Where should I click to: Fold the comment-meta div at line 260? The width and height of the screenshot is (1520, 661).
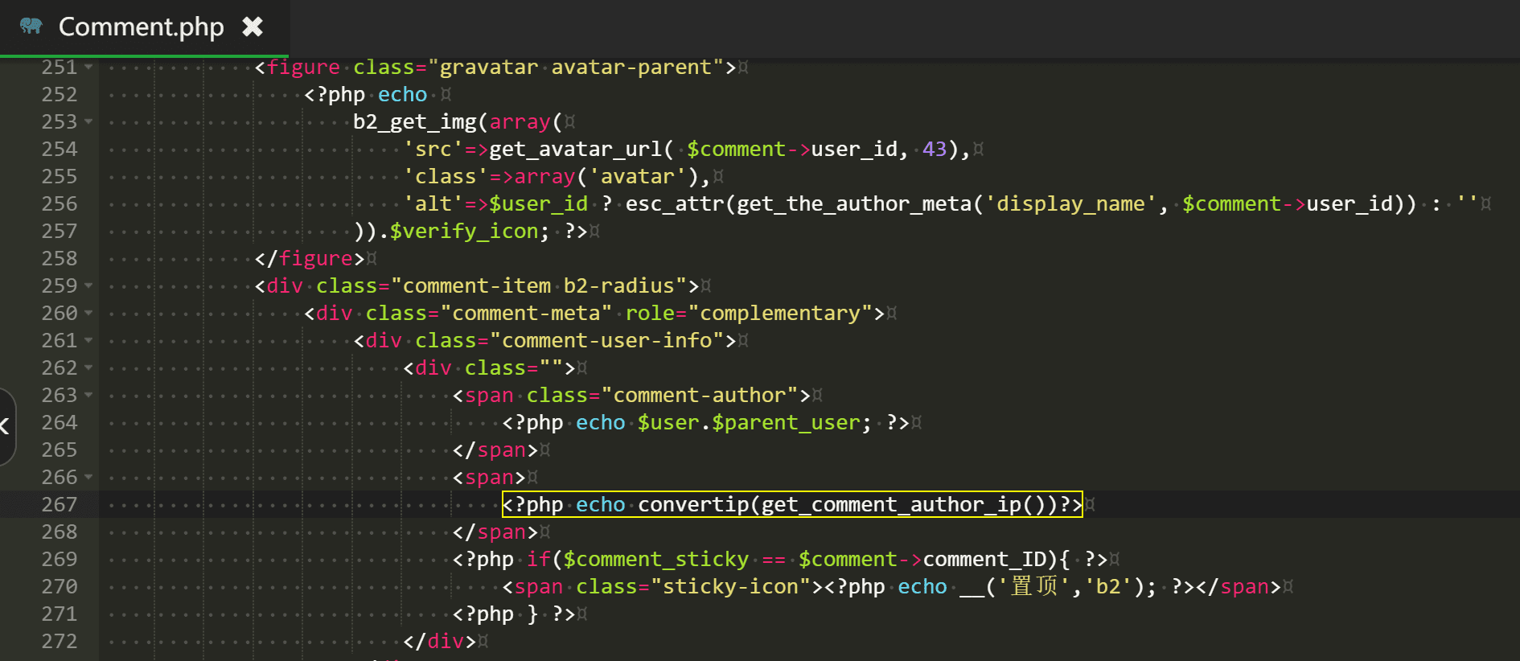pyautogui.click(x=88, y=314)
